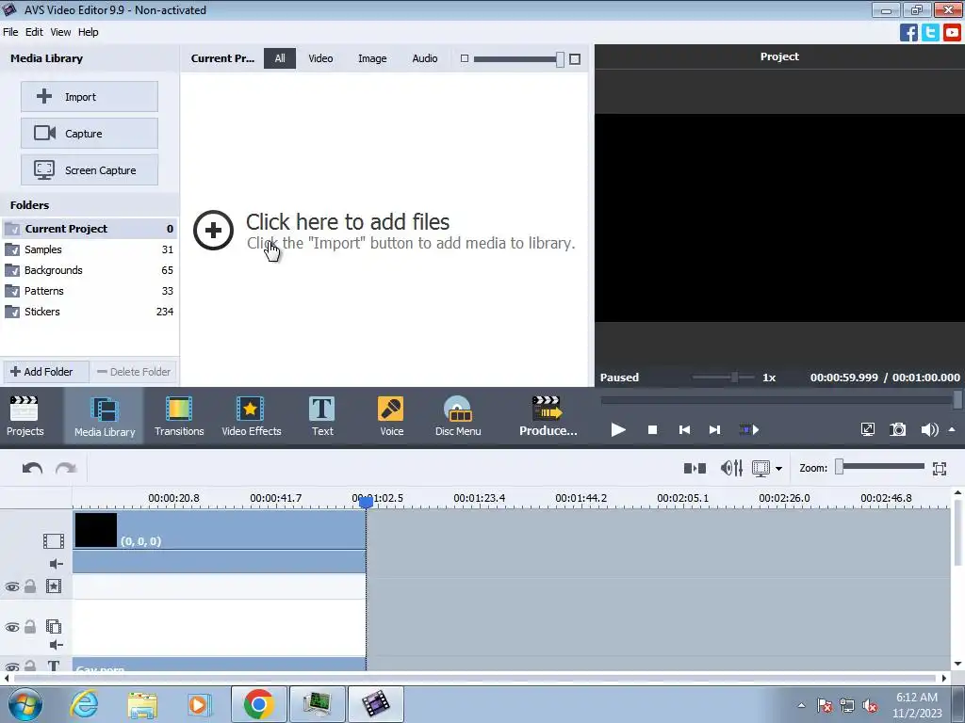The width and height of the screenshot is (965, 723).
Task: Mute the overlay track audio
Action: tap(56, 644)
